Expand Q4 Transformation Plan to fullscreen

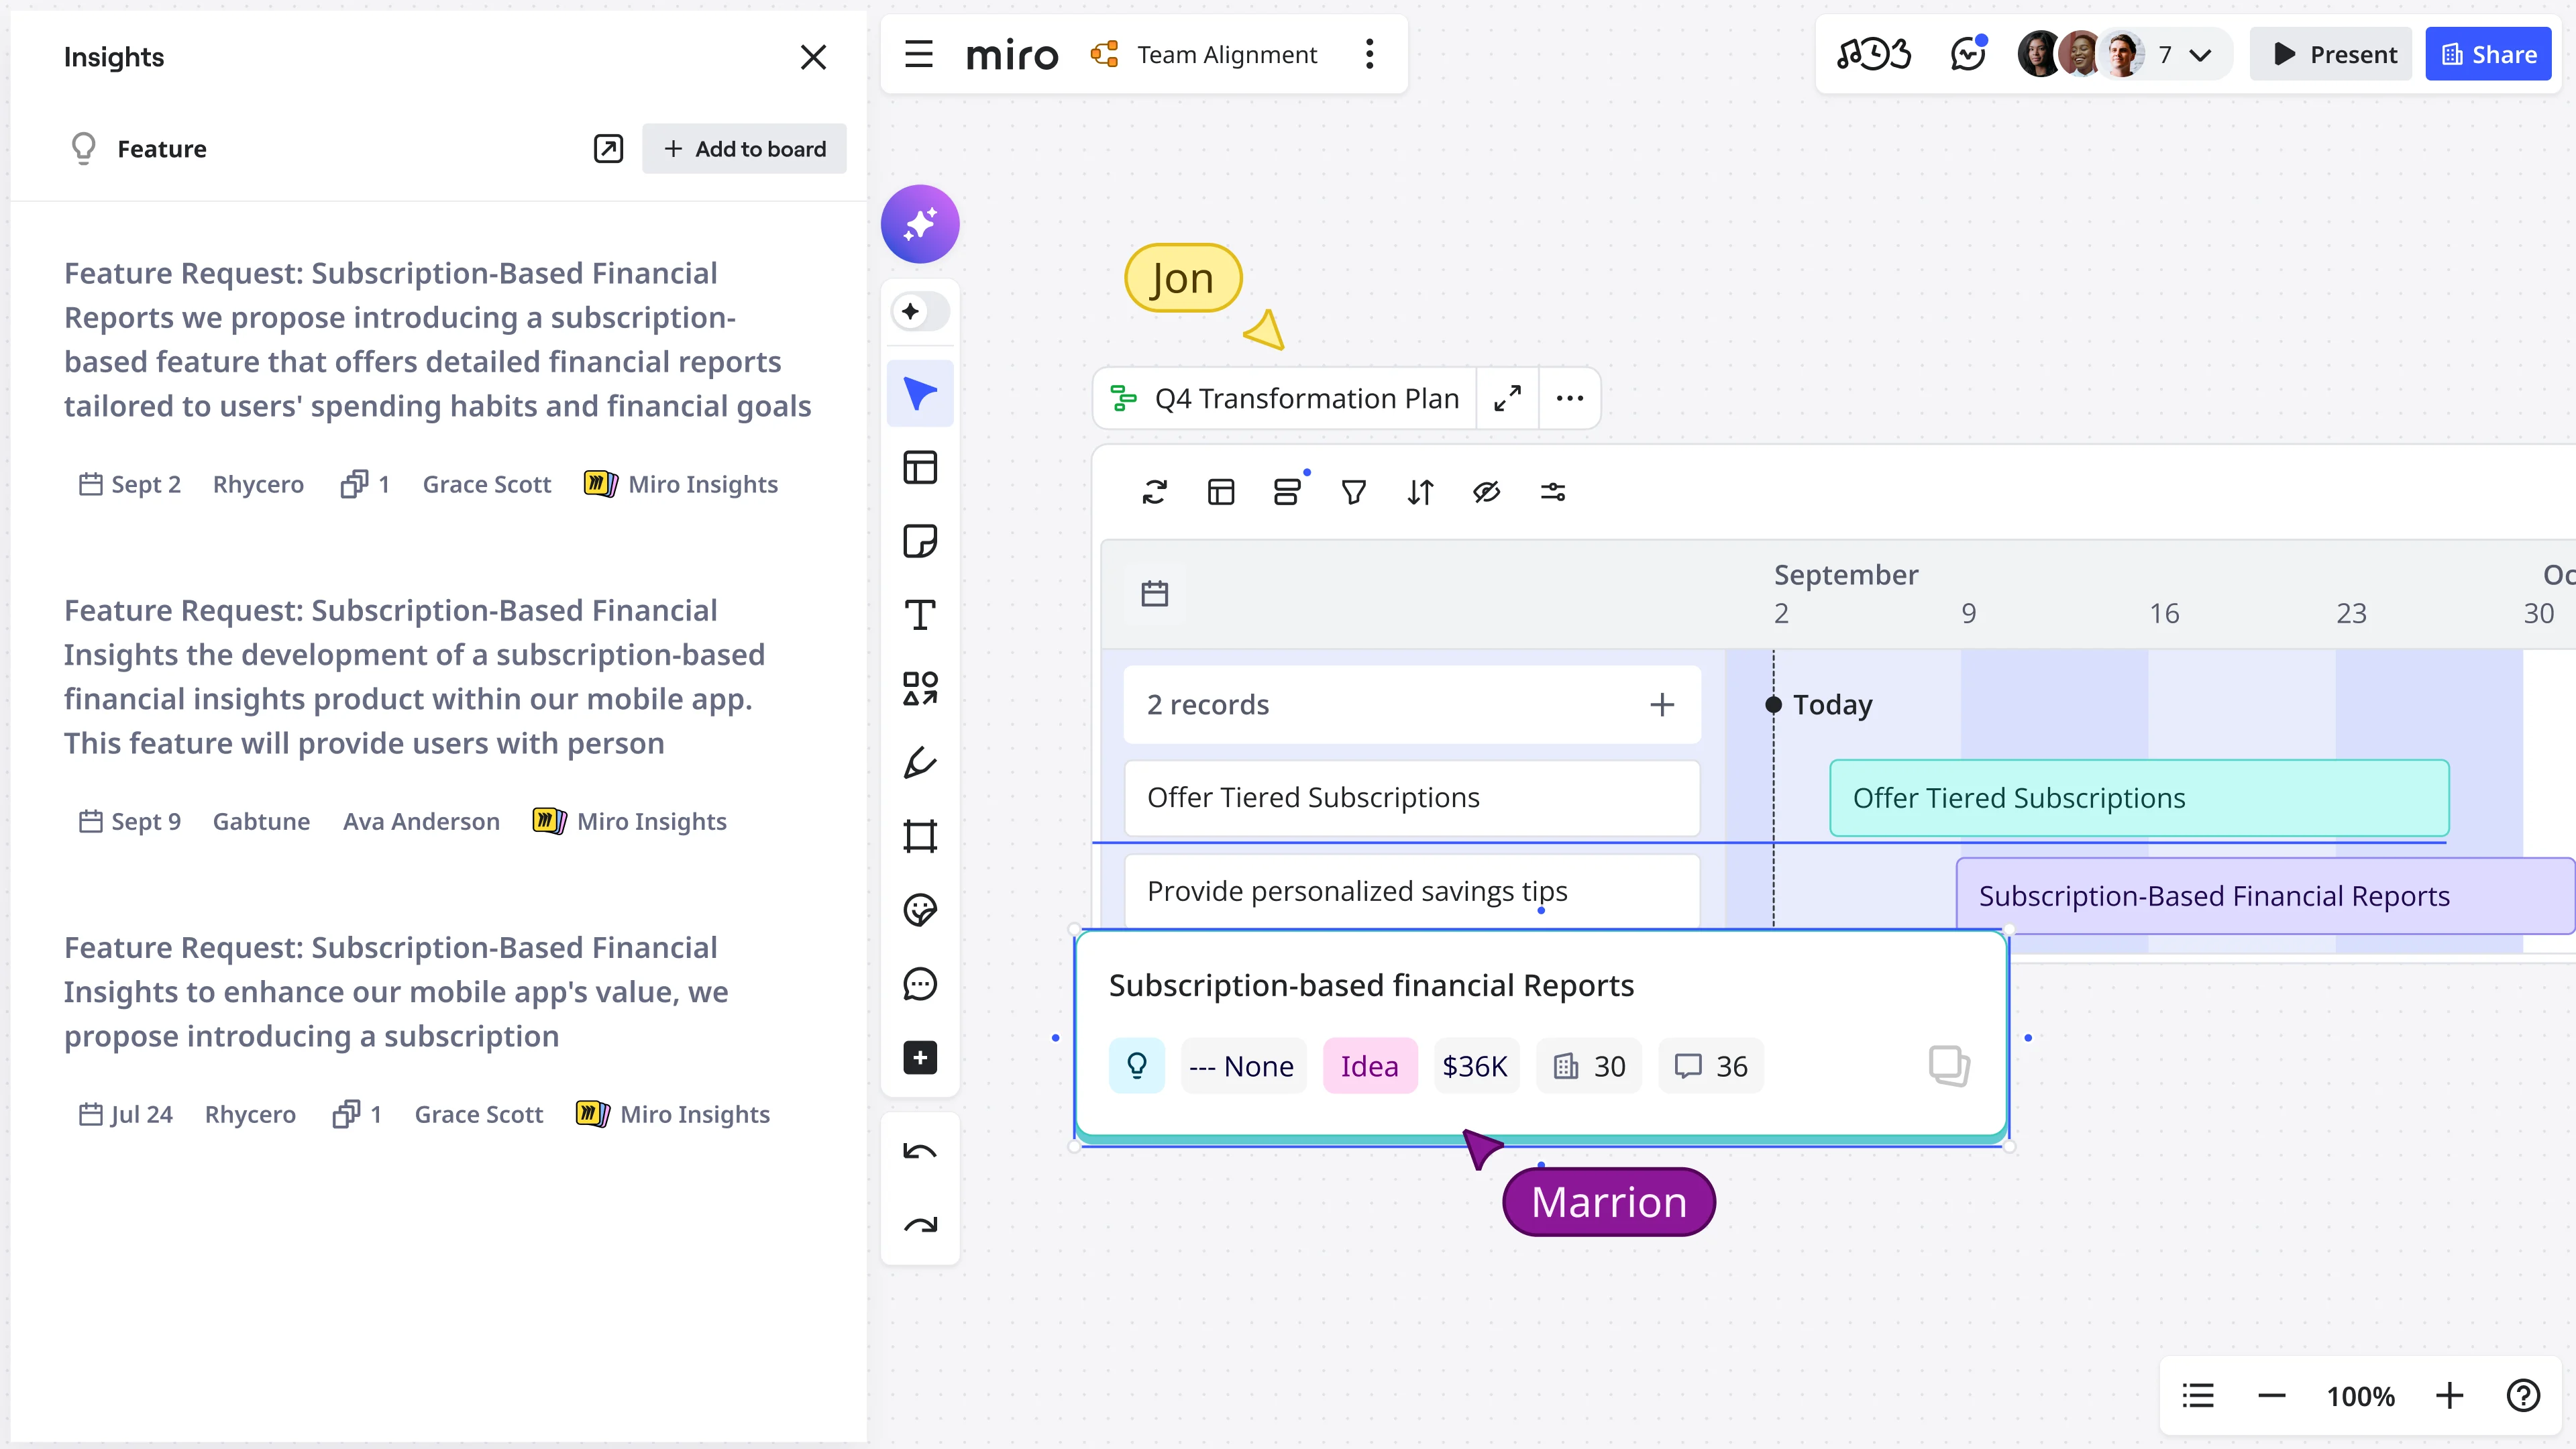(x=1507, y=398)
